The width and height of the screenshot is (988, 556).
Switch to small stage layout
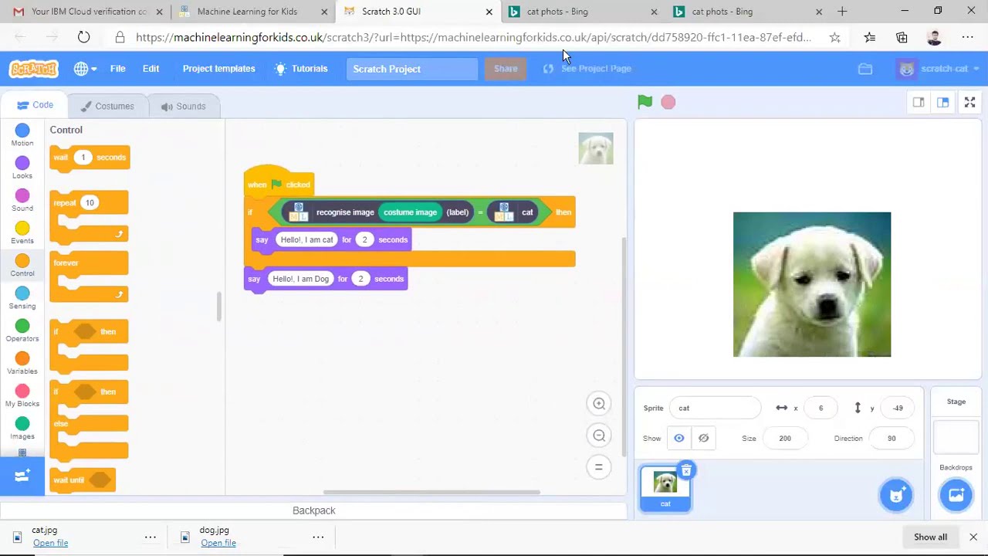(919, 102)
